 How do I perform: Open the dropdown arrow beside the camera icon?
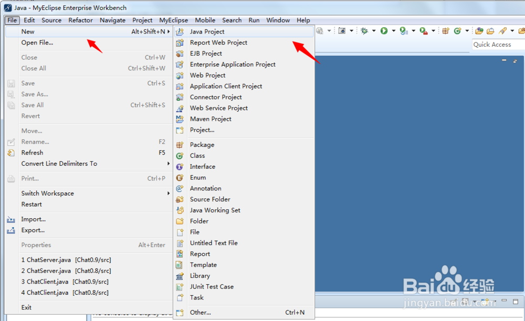pos(352,31)
